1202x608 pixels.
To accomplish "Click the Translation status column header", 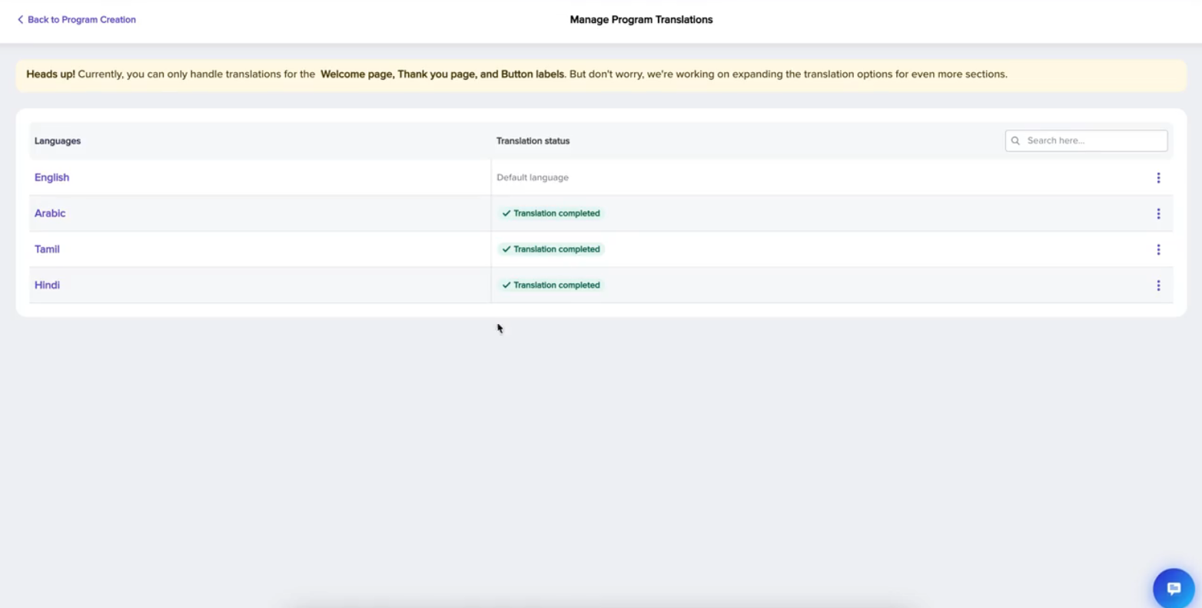I will tap(533, 141).
